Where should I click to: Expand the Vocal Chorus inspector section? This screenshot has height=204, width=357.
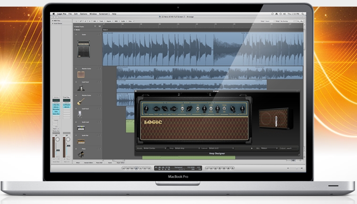[52, 23]
